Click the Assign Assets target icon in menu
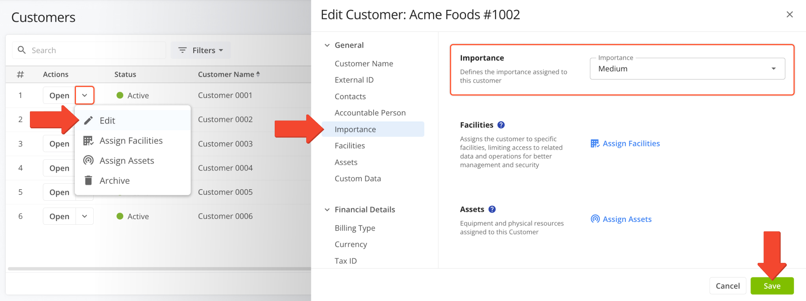 89,161
